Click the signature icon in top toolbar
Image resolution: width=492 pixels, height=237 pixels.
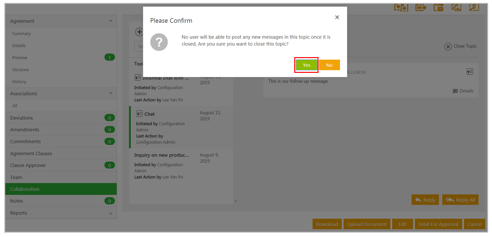(456, 7)
